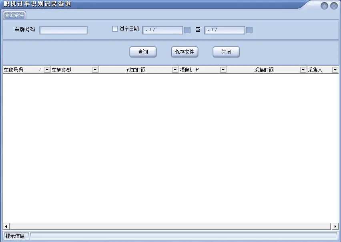
Task: Open the 车辆类型 column filter dropdown
Action: click(x=95, y=69)
